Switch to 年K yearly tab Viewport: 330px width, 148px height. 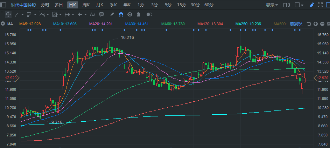[127, 5]
